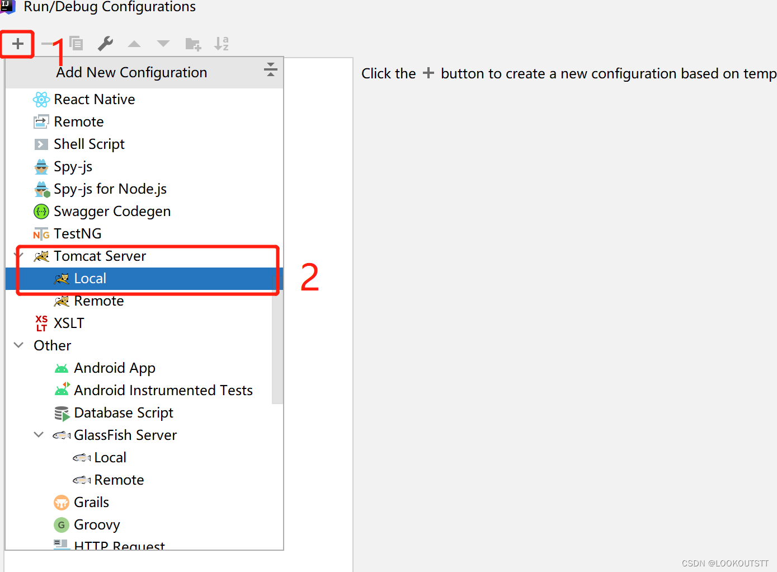This screenshot has height=572, width=777.
Task: Select the Groovy configuration type
Action: [x=97, y=525]
